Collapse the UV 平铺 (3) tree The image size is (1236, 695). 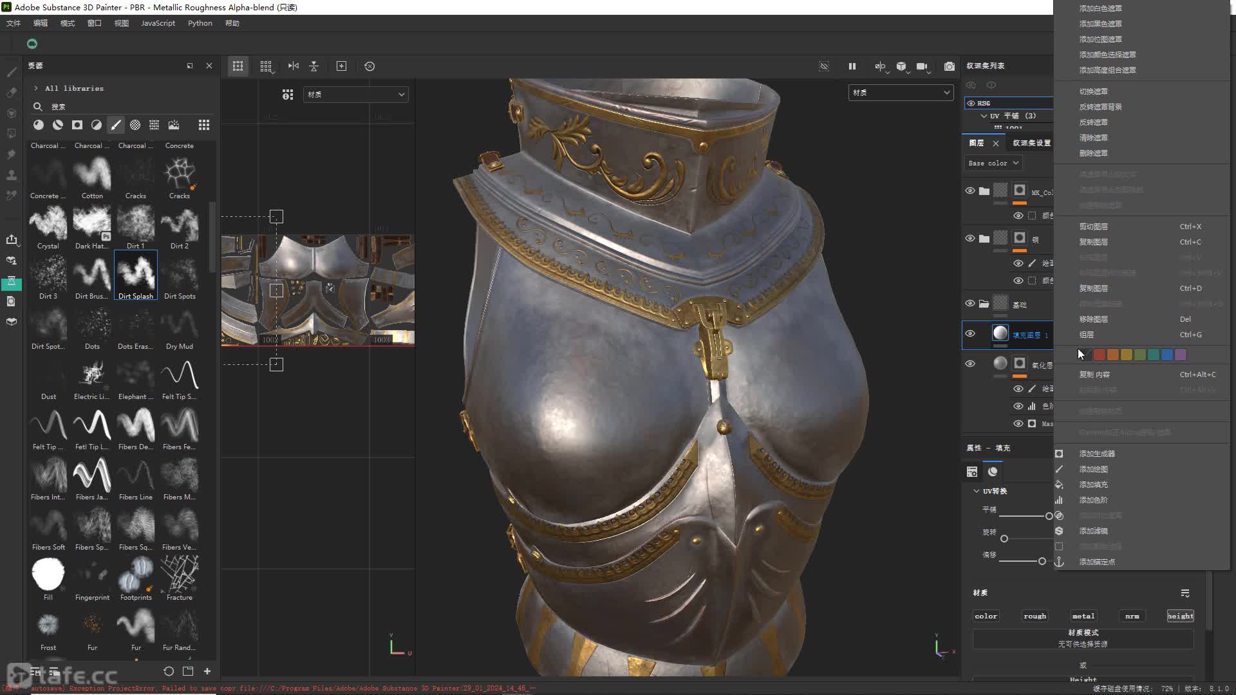tap(984, 116)
